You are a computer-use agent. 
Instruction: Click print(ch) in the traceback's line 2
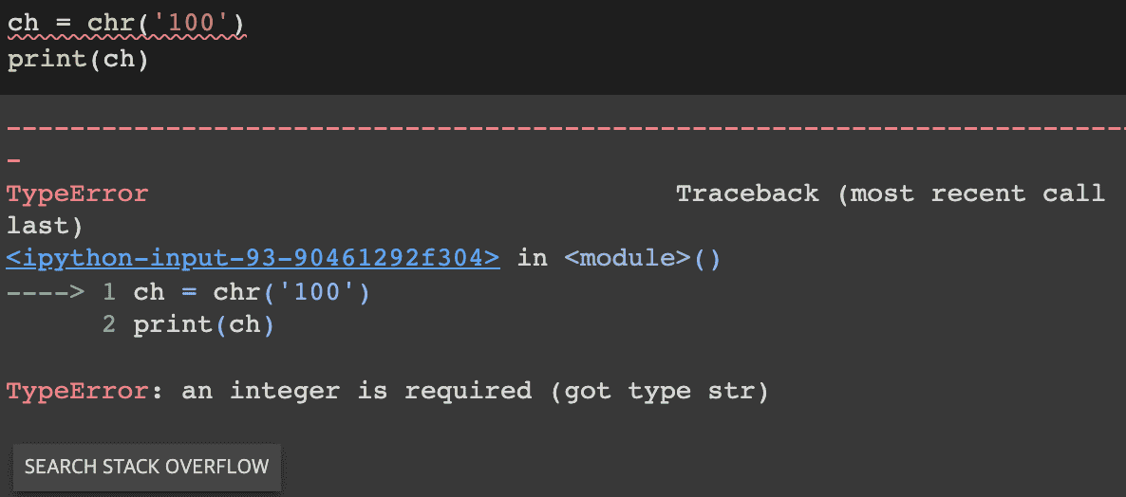click(x=203, y=324)
